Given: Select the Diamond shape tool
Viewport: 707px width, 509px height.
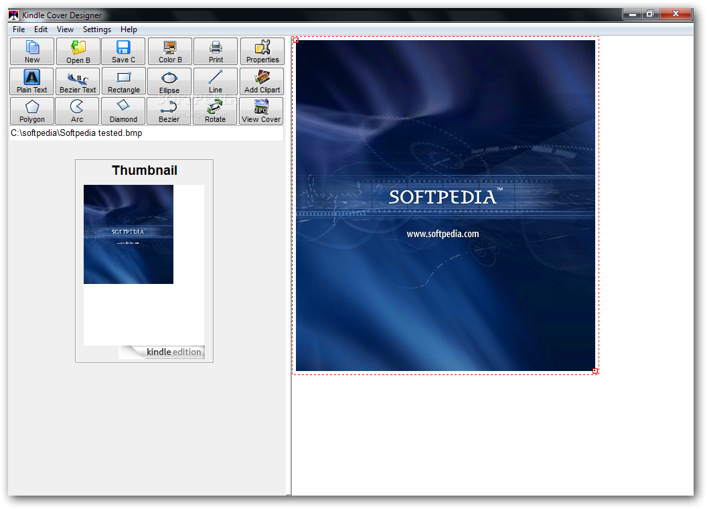Looking at the screenshot, I should click(123, 111).
